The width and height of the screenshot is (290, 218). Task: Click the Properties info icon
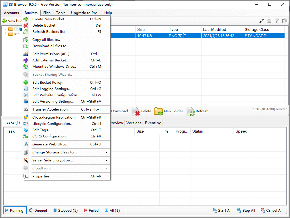point(26,176)
